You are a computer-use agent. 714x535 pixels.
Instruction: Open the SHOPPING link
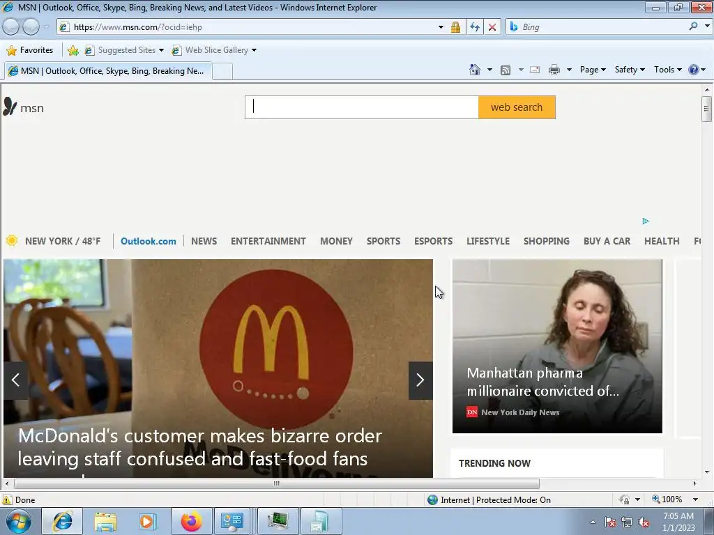(x=547, y=241)
